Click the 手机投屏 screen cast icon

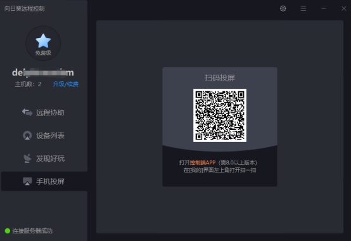click(27, 181)
